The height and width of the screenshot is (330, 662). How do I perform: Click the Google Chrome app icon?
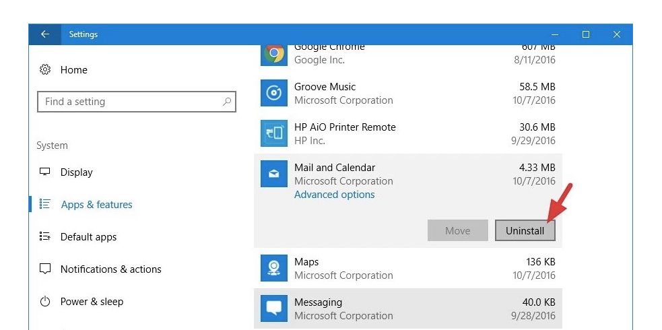coord(274,54)
